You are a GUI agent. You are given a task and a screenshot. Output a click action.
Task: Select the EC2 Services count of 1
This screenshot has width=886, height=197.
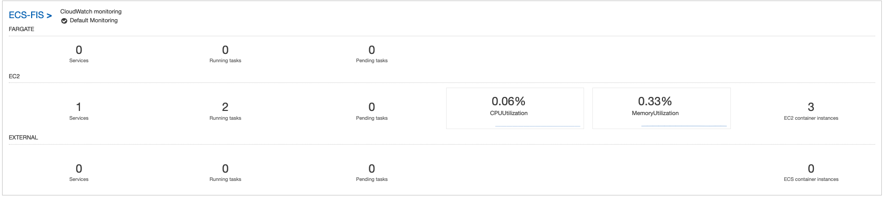click(x=79, y=107)
